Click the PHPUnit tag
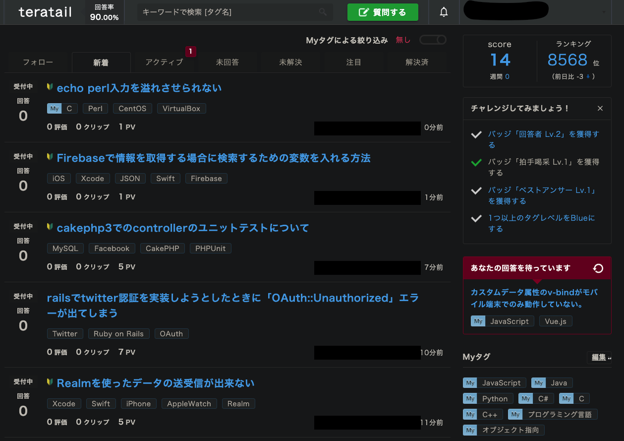The image size is (624, 441). click(x=211, y=249)
